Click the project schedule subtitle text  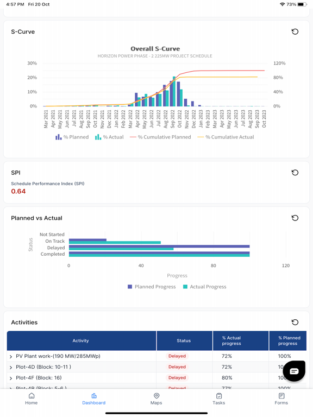[155, 56]
